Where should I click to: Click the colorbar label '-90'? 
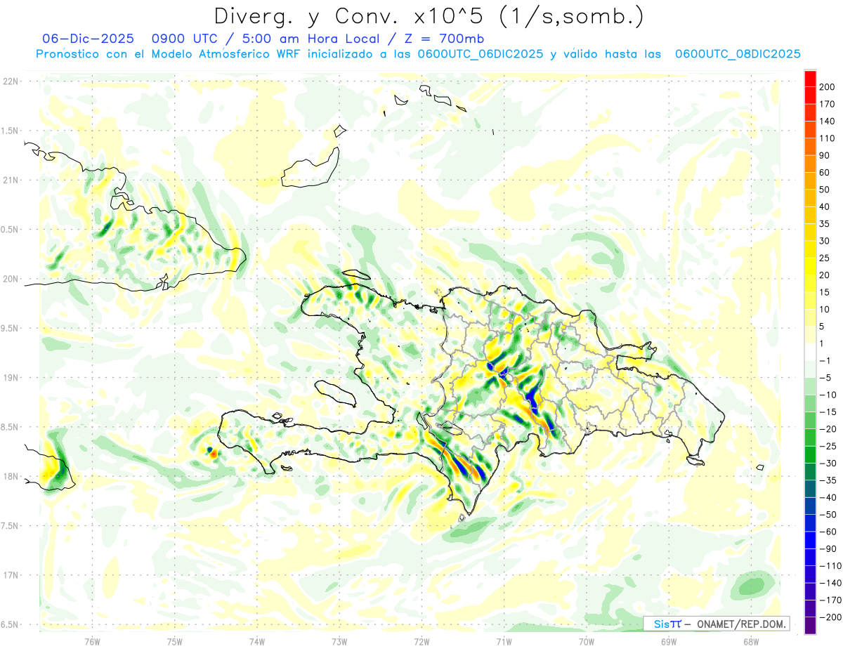pyautogui.click(x=829, y=548)
